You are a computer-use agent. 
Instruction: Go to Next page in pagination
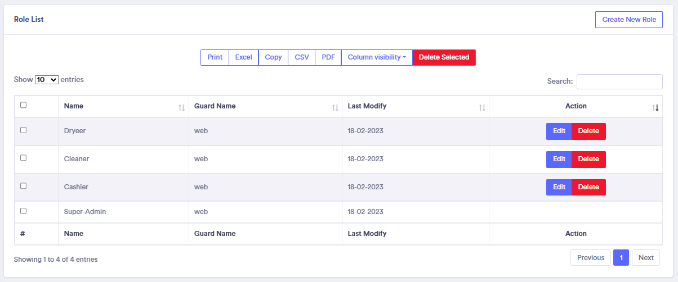(x=646, y=258)
